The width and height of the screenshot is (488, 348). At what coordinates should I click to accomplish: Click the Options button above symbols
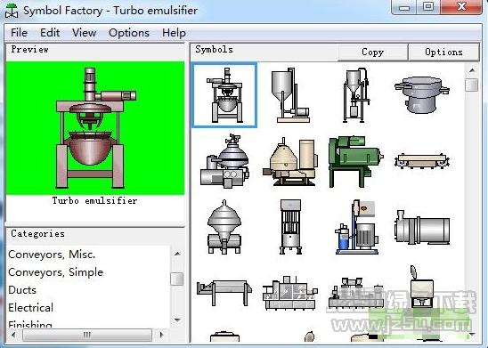(x=443, y=52)
